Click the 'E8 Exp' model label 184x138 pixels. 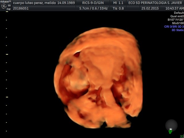[9, 7]
